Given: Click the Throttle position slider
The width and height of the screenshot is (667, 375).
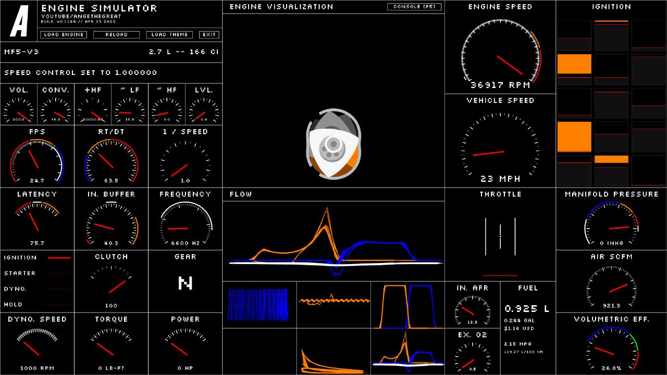Looking at the screenshot, I should coord(500,237).
